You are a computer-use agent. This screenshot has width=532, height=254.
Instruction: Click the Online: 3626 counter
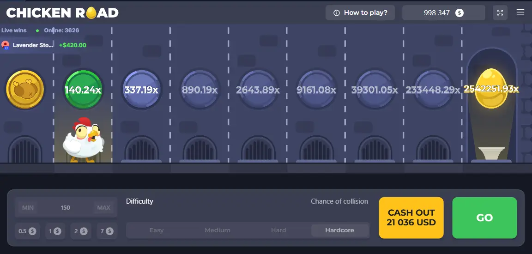[61, 30]
